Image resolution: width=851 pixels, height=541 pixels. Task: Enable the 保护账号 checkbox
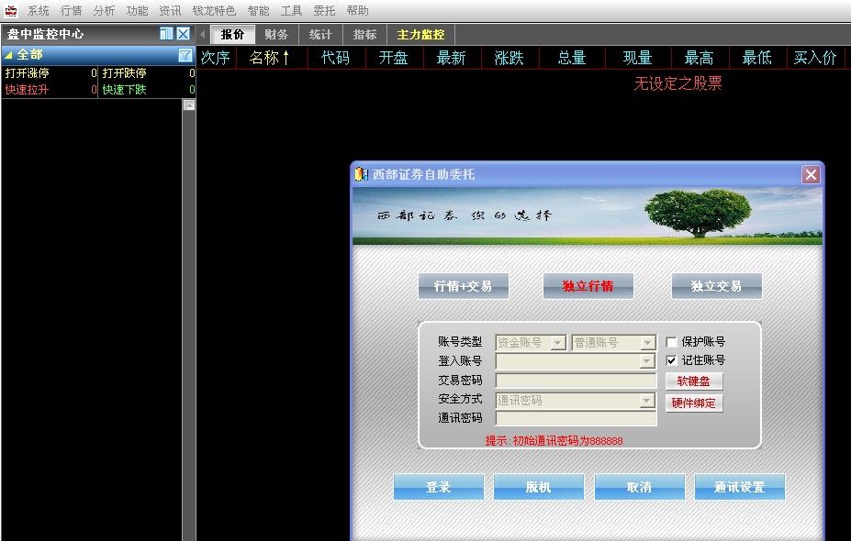(671, 340)
